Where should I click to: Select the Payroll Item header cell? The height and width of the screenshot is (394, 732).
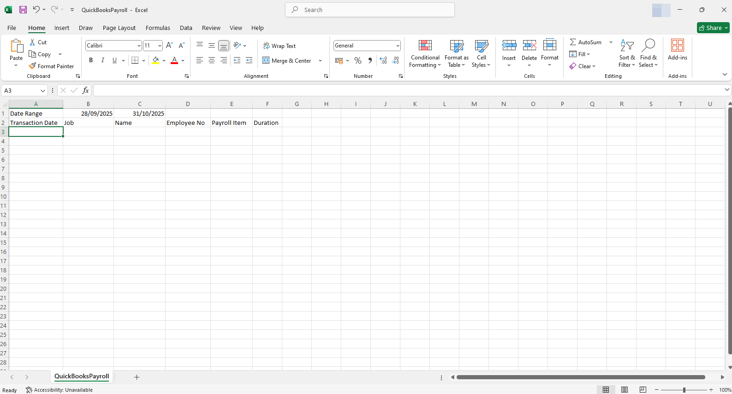pos(231,123)
